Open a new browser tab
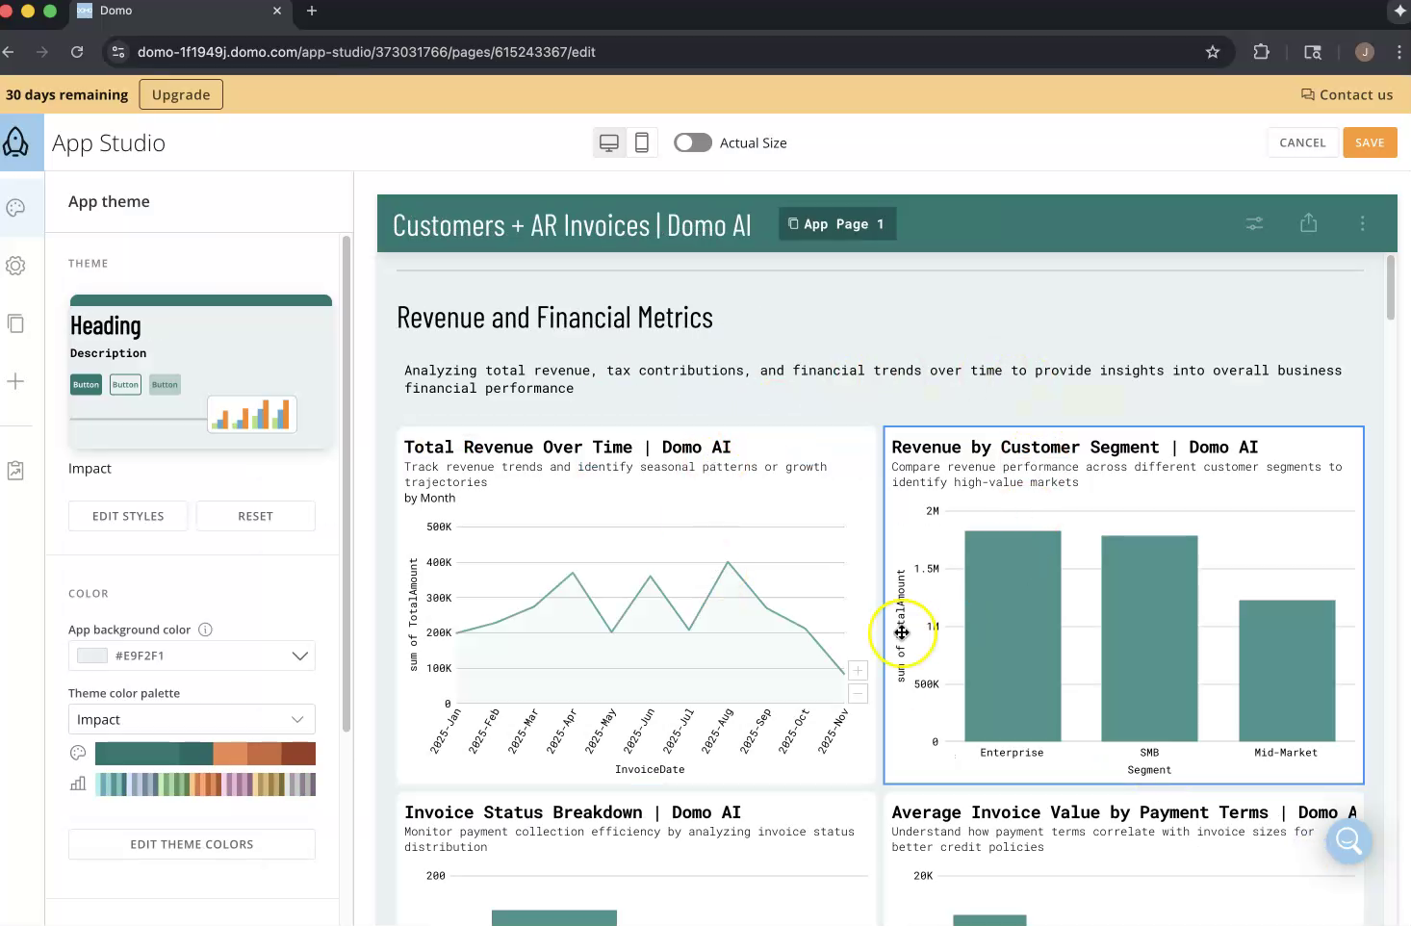 [311, 11]
